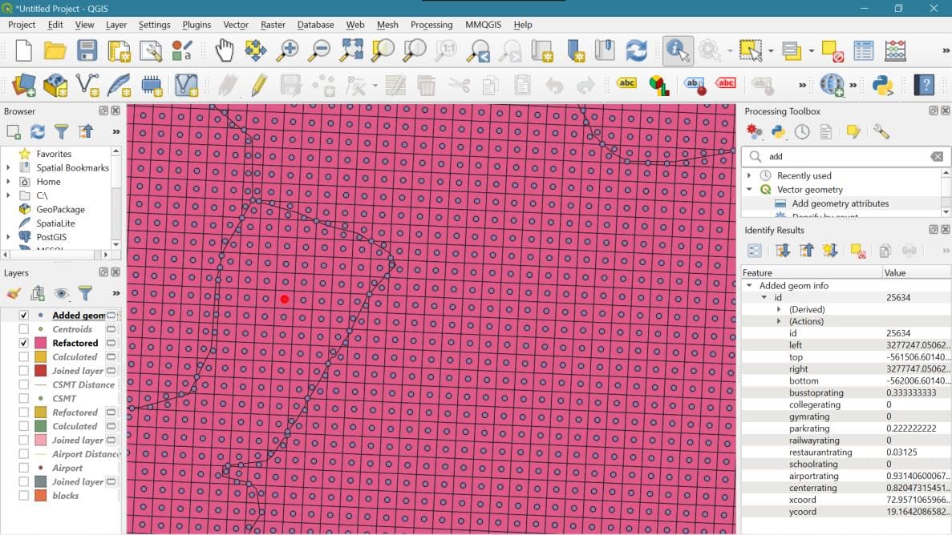Show the blocks layer
Screen dimensions: 952x535
click(23, 496)
